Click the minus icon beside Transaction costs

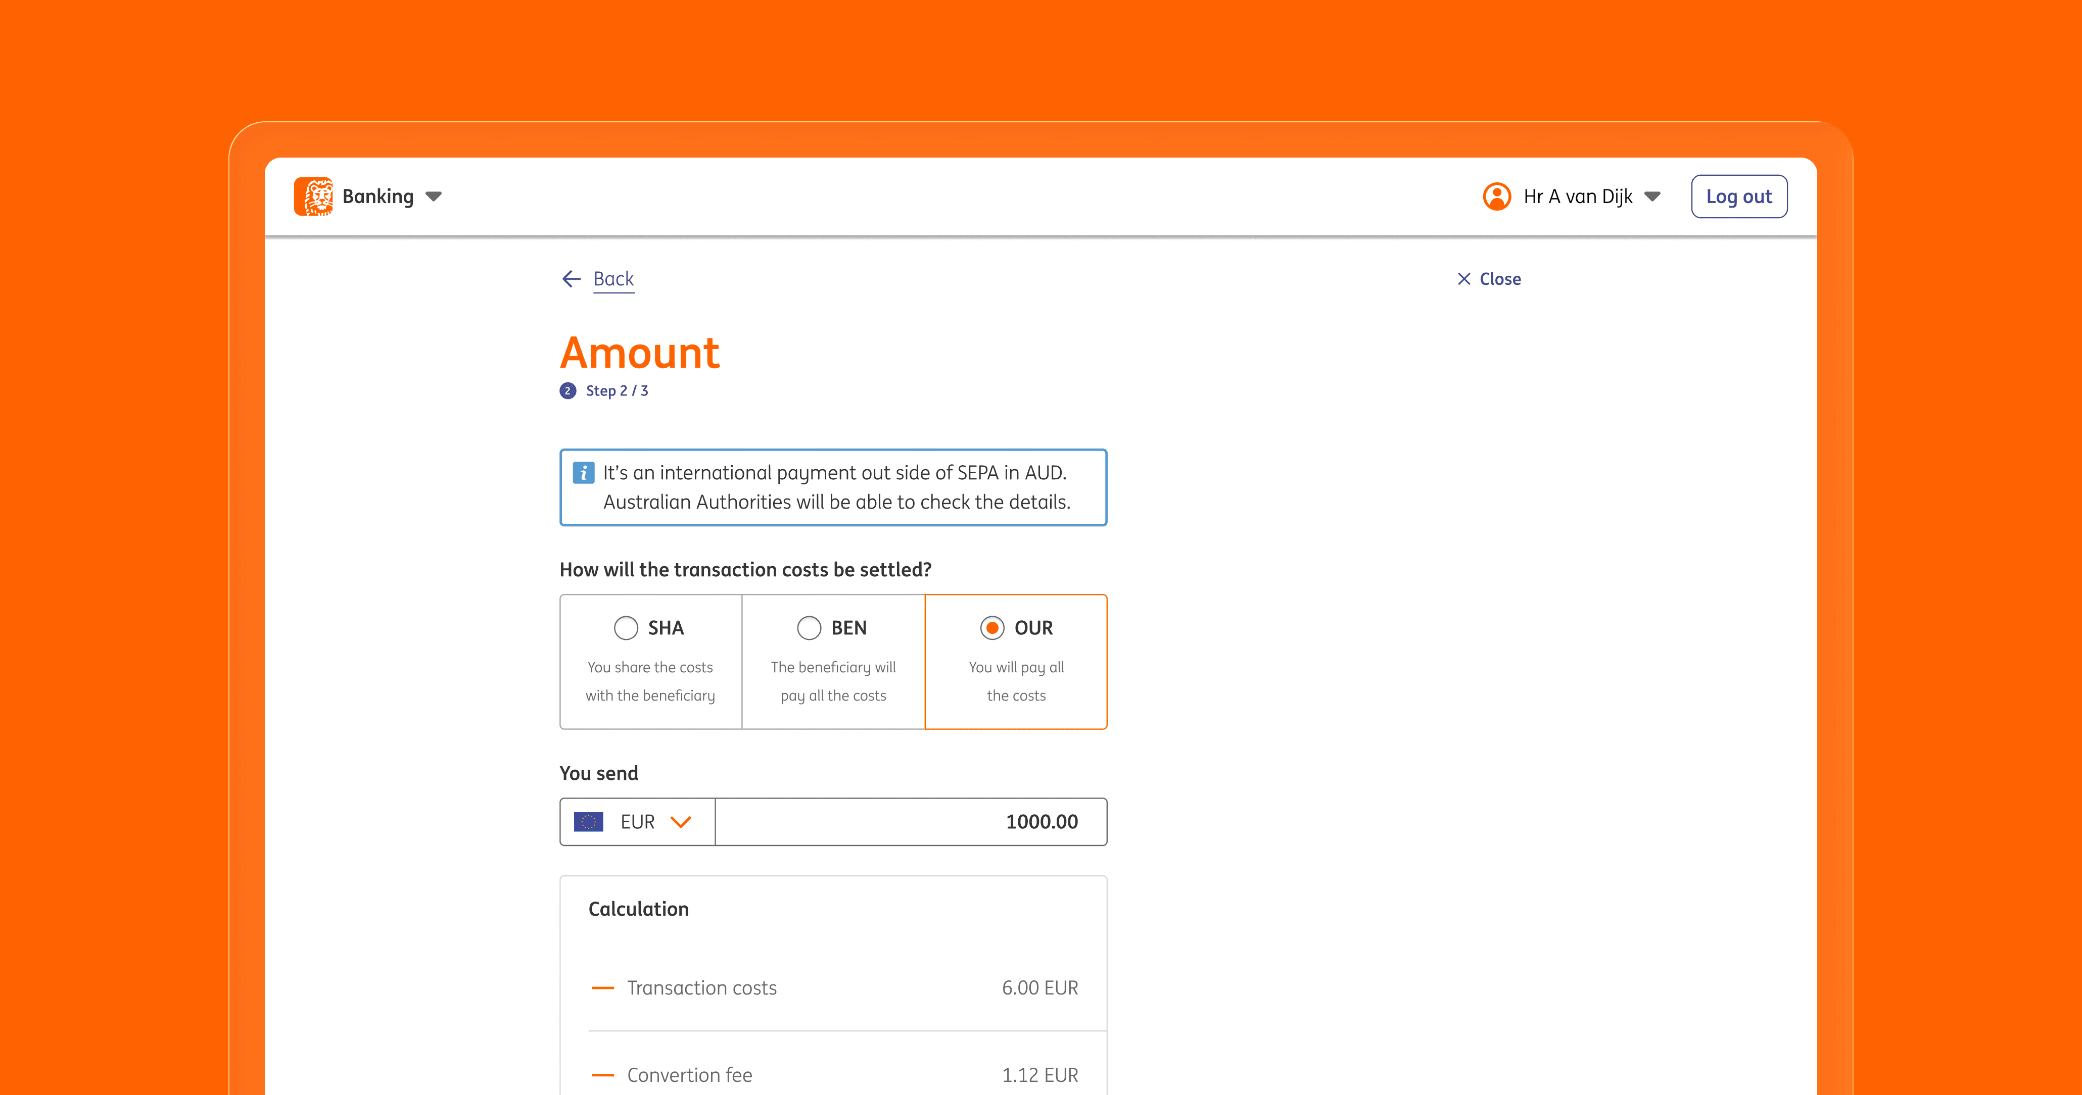pyautogui.click(x=603, y=987)
